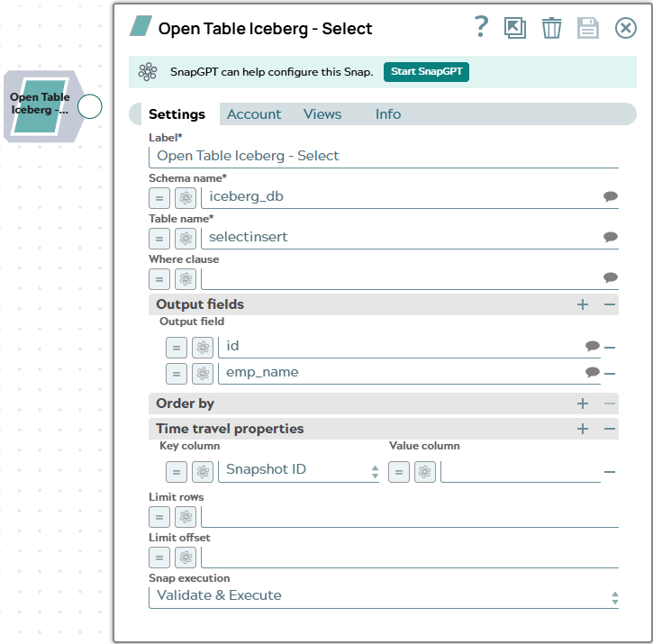
Task: Remove last row from Output fields header
Action: click(609, 304)
